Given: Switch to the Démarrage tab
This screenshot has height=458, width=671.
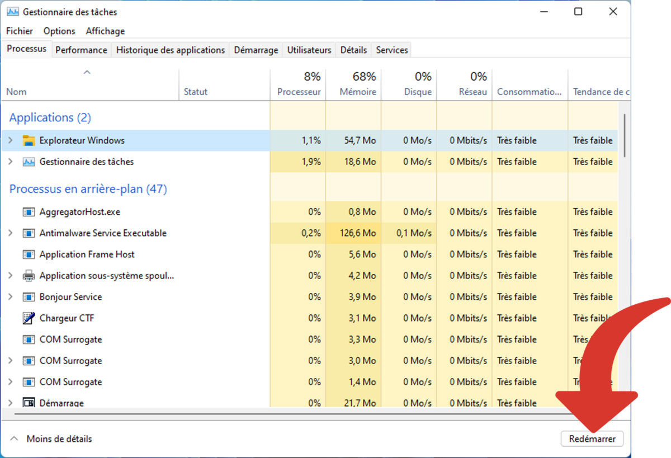Looking at the screenshot, I should point(256,50).
